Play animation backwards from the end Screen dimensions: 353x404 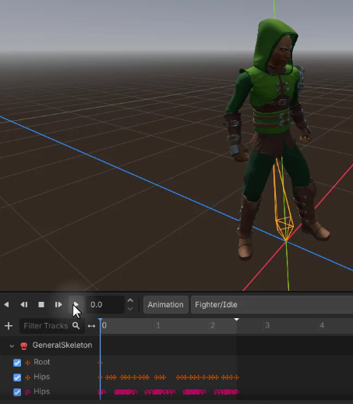coord(24,304)
